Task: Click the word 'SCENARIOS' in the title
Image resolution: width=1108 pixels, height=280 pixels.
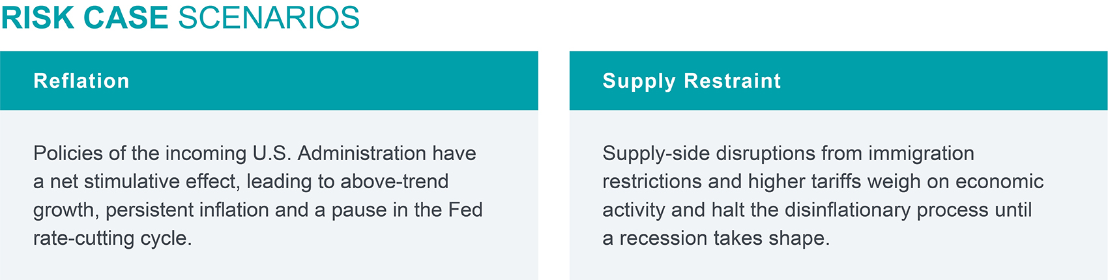Action: tap(269, 18)
